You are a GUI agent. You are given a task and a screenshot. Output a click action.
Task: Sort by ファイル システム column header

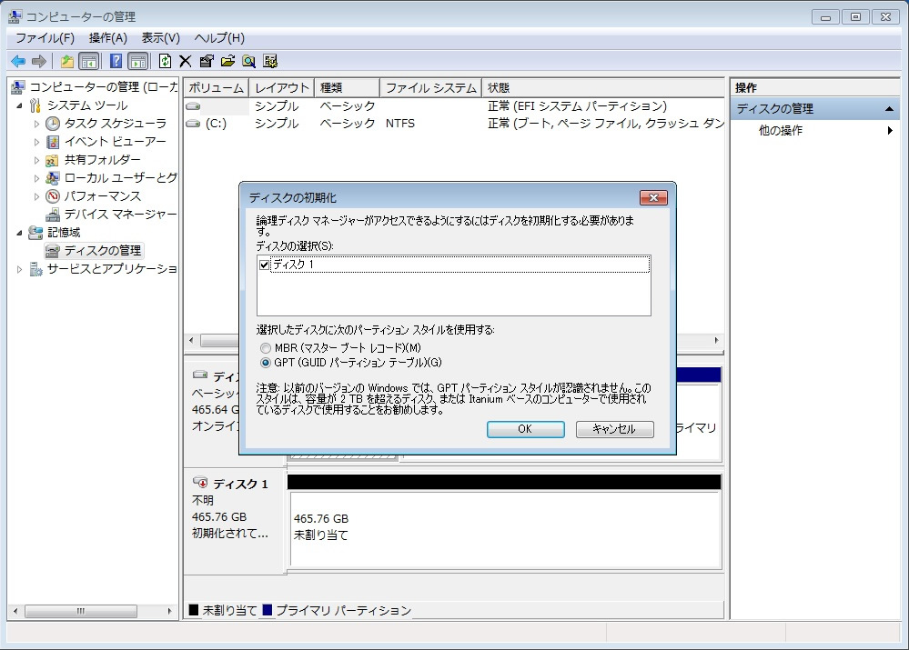[431, 87]
